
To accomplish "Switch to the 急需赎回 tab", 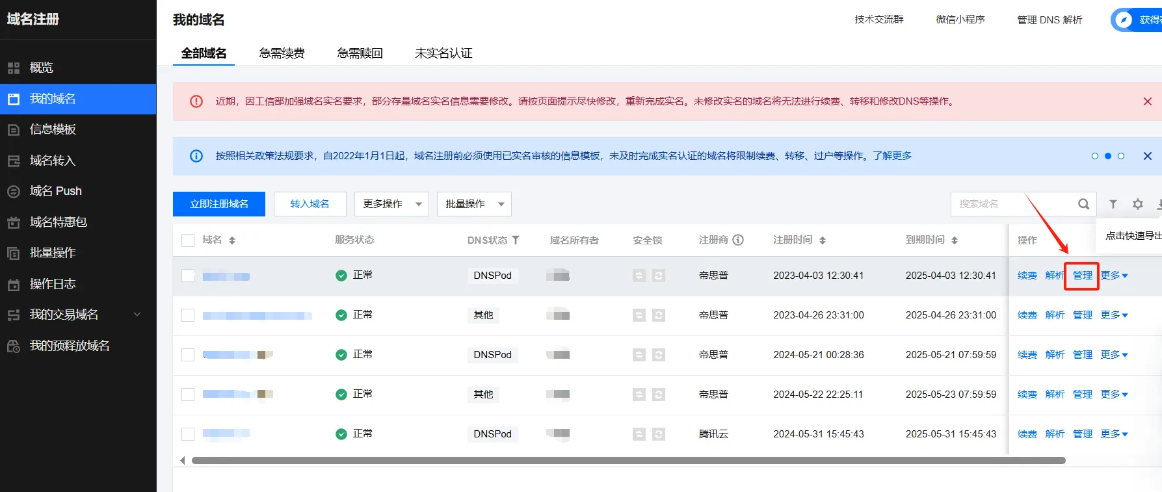I will (360, 53).
